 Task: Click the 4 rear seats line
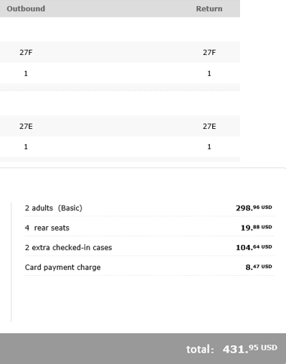[150, 228]
